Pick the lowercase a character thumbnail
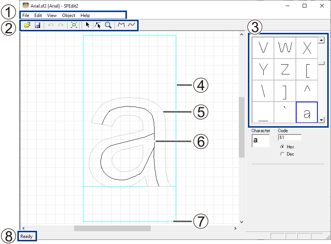This screenshot has width=331, height=244. point(307,112)
